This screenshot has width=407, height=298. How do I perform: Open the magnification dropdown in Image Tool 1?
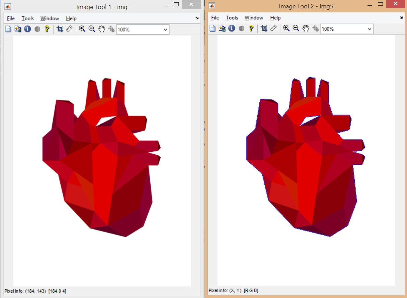166,29
